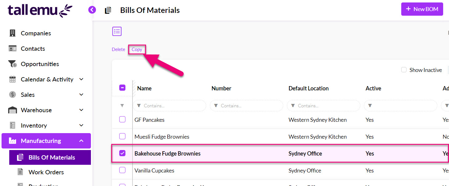Expand the Sales menu chevron
The width and height of the screenshot is (449, 186).
pos(81,94)
